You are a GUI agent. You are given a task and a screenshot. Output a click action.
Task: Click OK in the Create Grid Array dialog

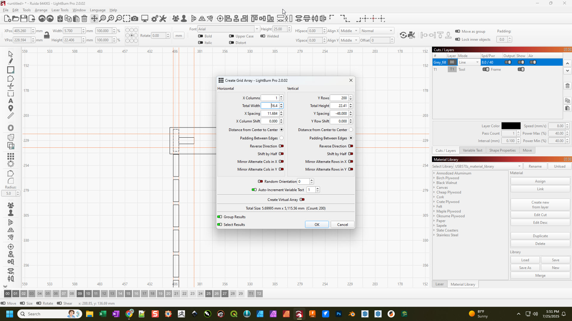316,224
